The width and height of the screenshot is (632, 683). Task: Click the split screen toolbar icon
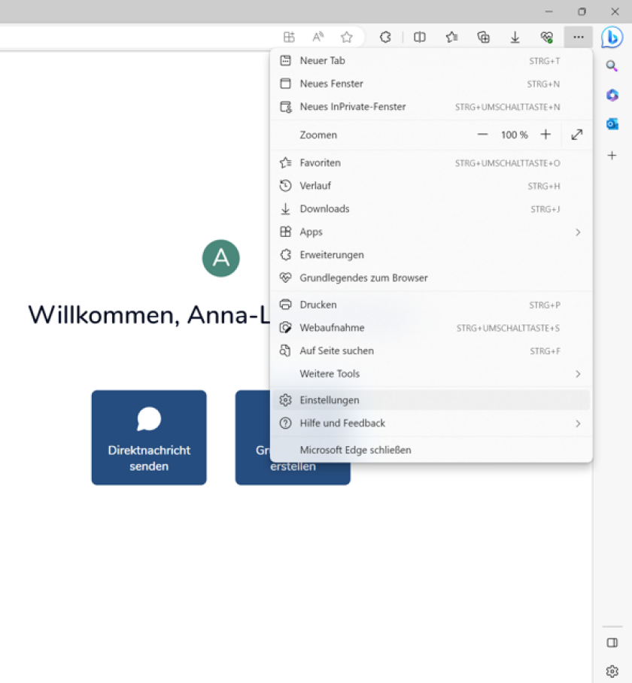coord(419,36)
